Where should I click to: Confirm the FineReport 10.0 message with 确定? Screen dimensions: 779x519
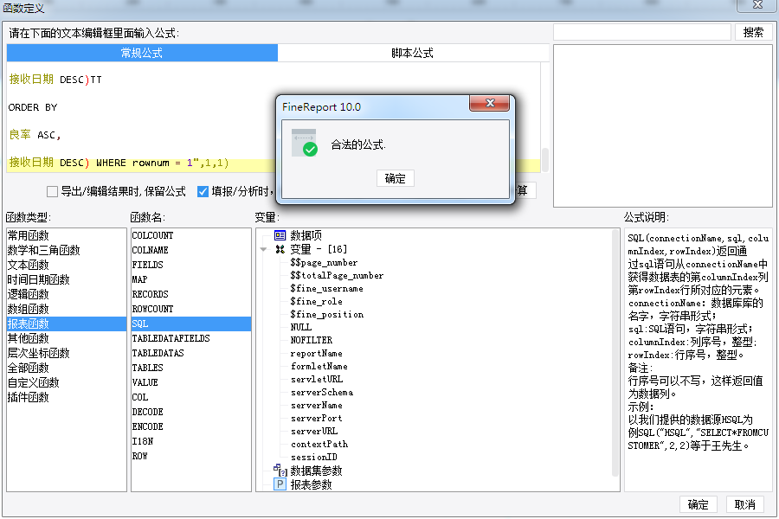395,178
